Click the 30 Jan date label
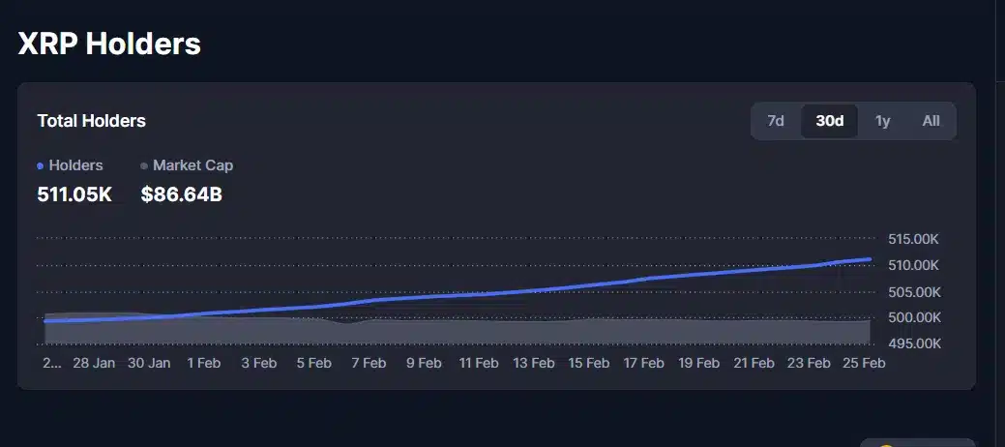 click(x=149, y=363)
